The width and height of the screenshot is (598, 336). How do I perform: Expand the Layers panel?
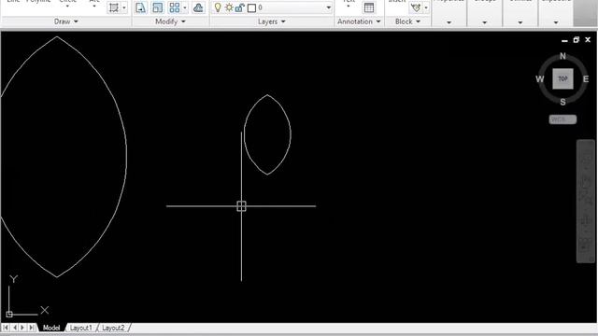(272, 21)
